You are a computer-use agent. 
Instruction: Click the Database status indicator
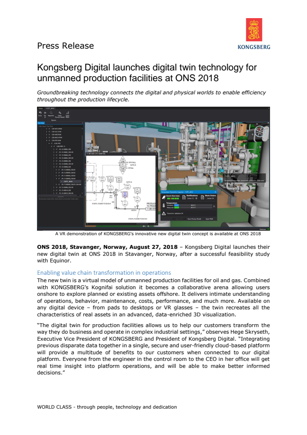tap(268, 229)
